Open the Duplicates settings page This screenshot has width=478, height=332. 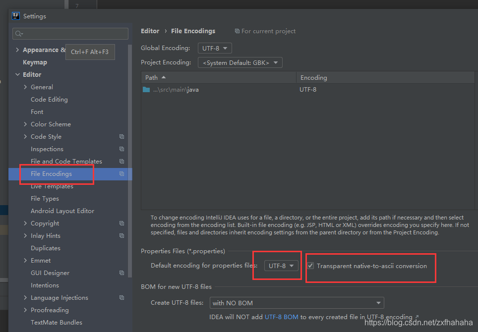pos(46,248)
